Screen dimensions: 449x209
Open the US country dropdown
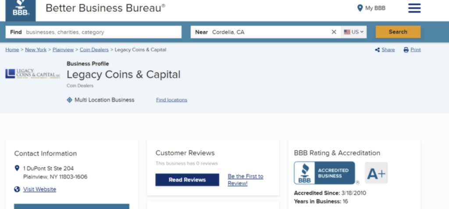point(354,32)
